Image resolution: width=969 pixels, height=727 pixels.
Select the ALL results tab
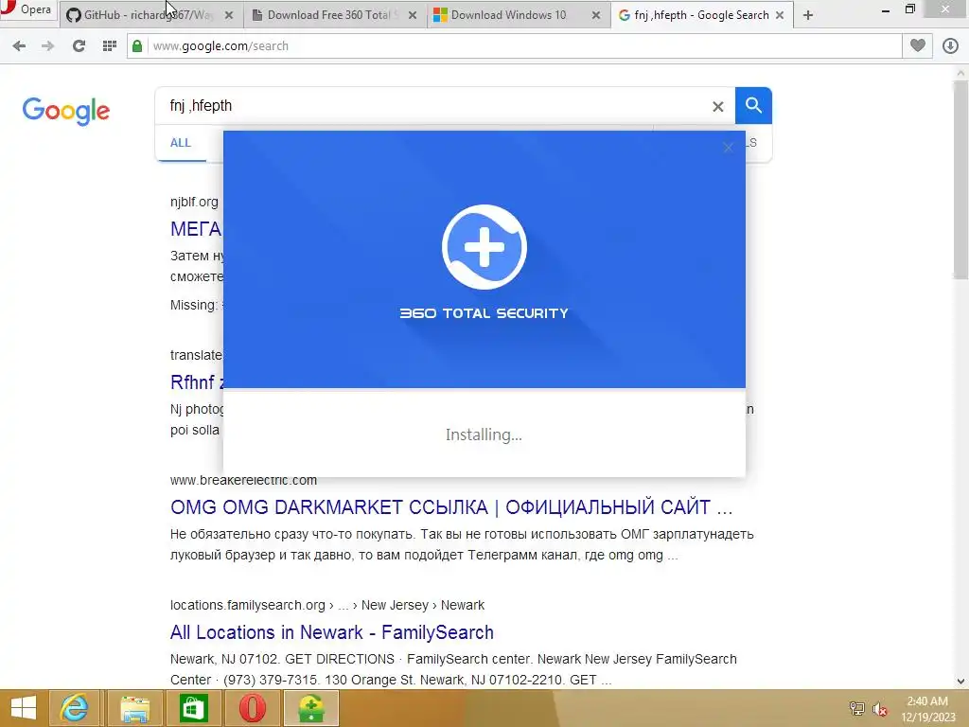pos(181,143)
